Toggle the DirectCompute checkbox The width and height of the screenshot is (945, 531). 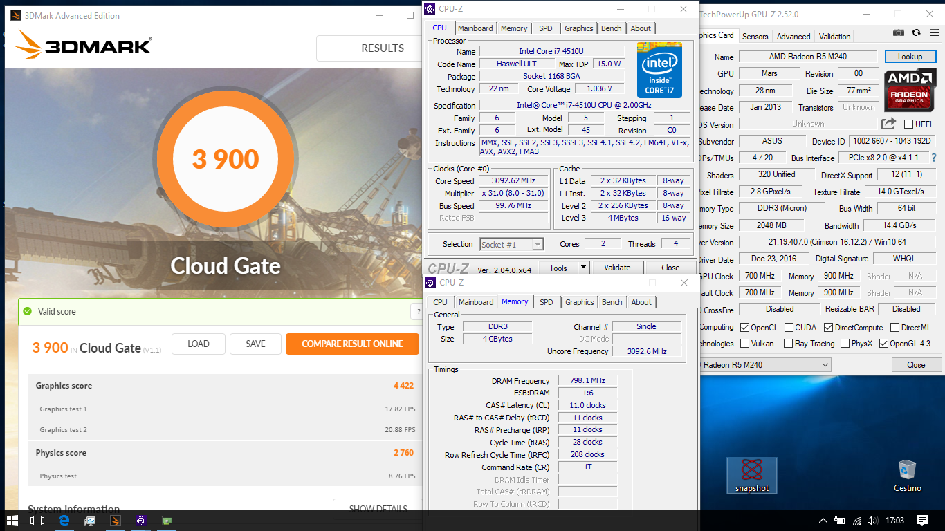coord(828,328)
